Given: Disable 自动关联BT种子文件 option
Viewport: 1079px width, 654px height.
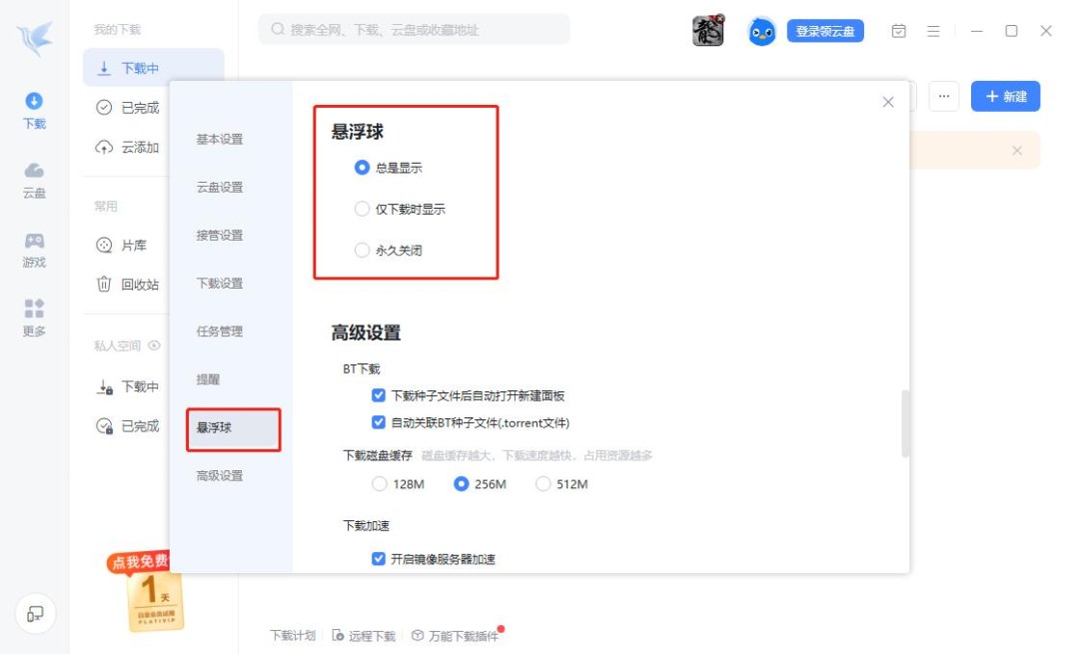Looking at the screenshot, I should tap(378, 423).
